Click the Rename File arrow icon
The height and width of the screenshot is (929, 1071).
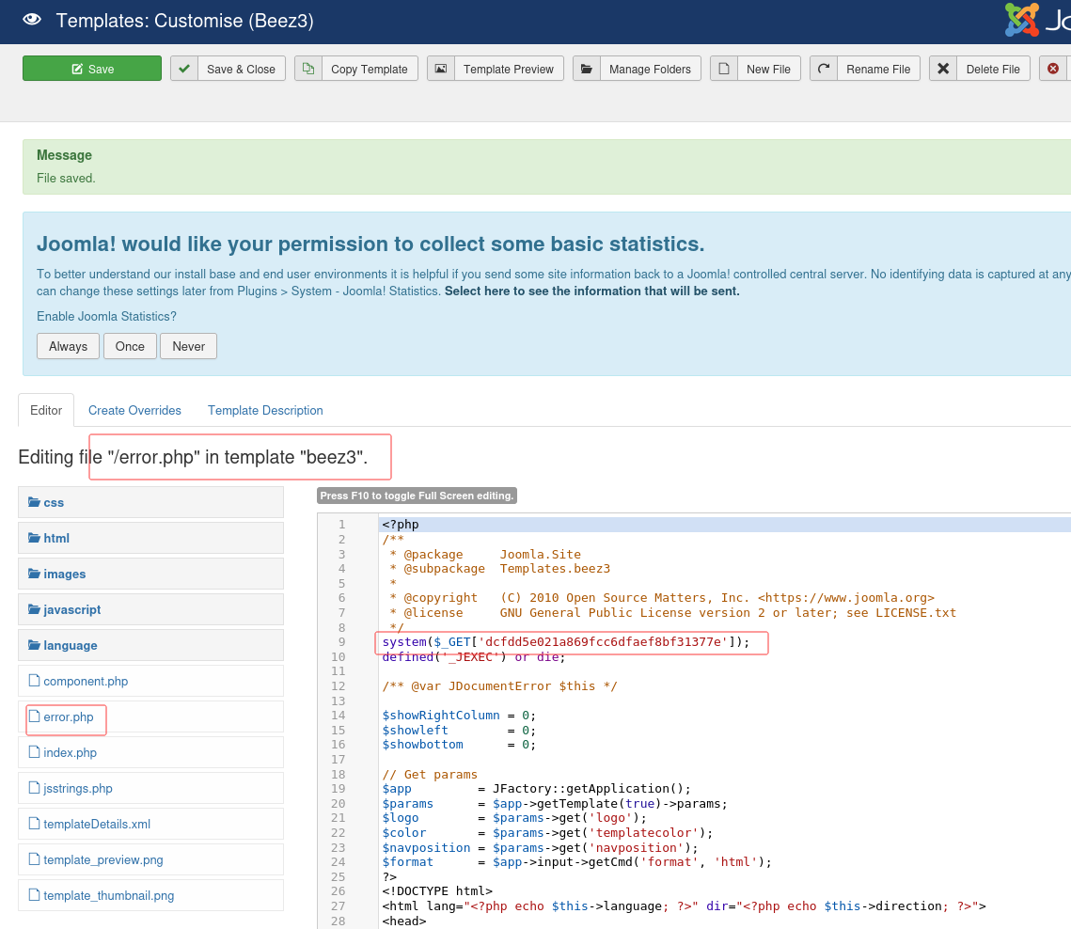click(x=824, y=69)
